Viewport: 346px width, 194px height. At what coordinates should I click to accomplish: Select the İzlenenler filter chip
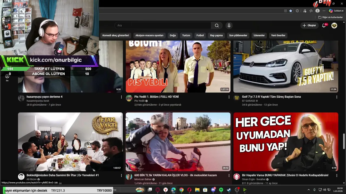[x=259, y=35]
